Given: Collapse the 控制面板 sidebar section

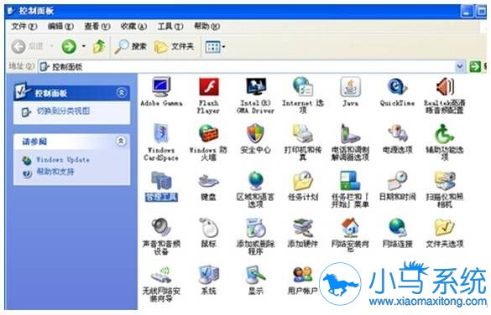Looking at the screenshot, I should pos(122,92).
